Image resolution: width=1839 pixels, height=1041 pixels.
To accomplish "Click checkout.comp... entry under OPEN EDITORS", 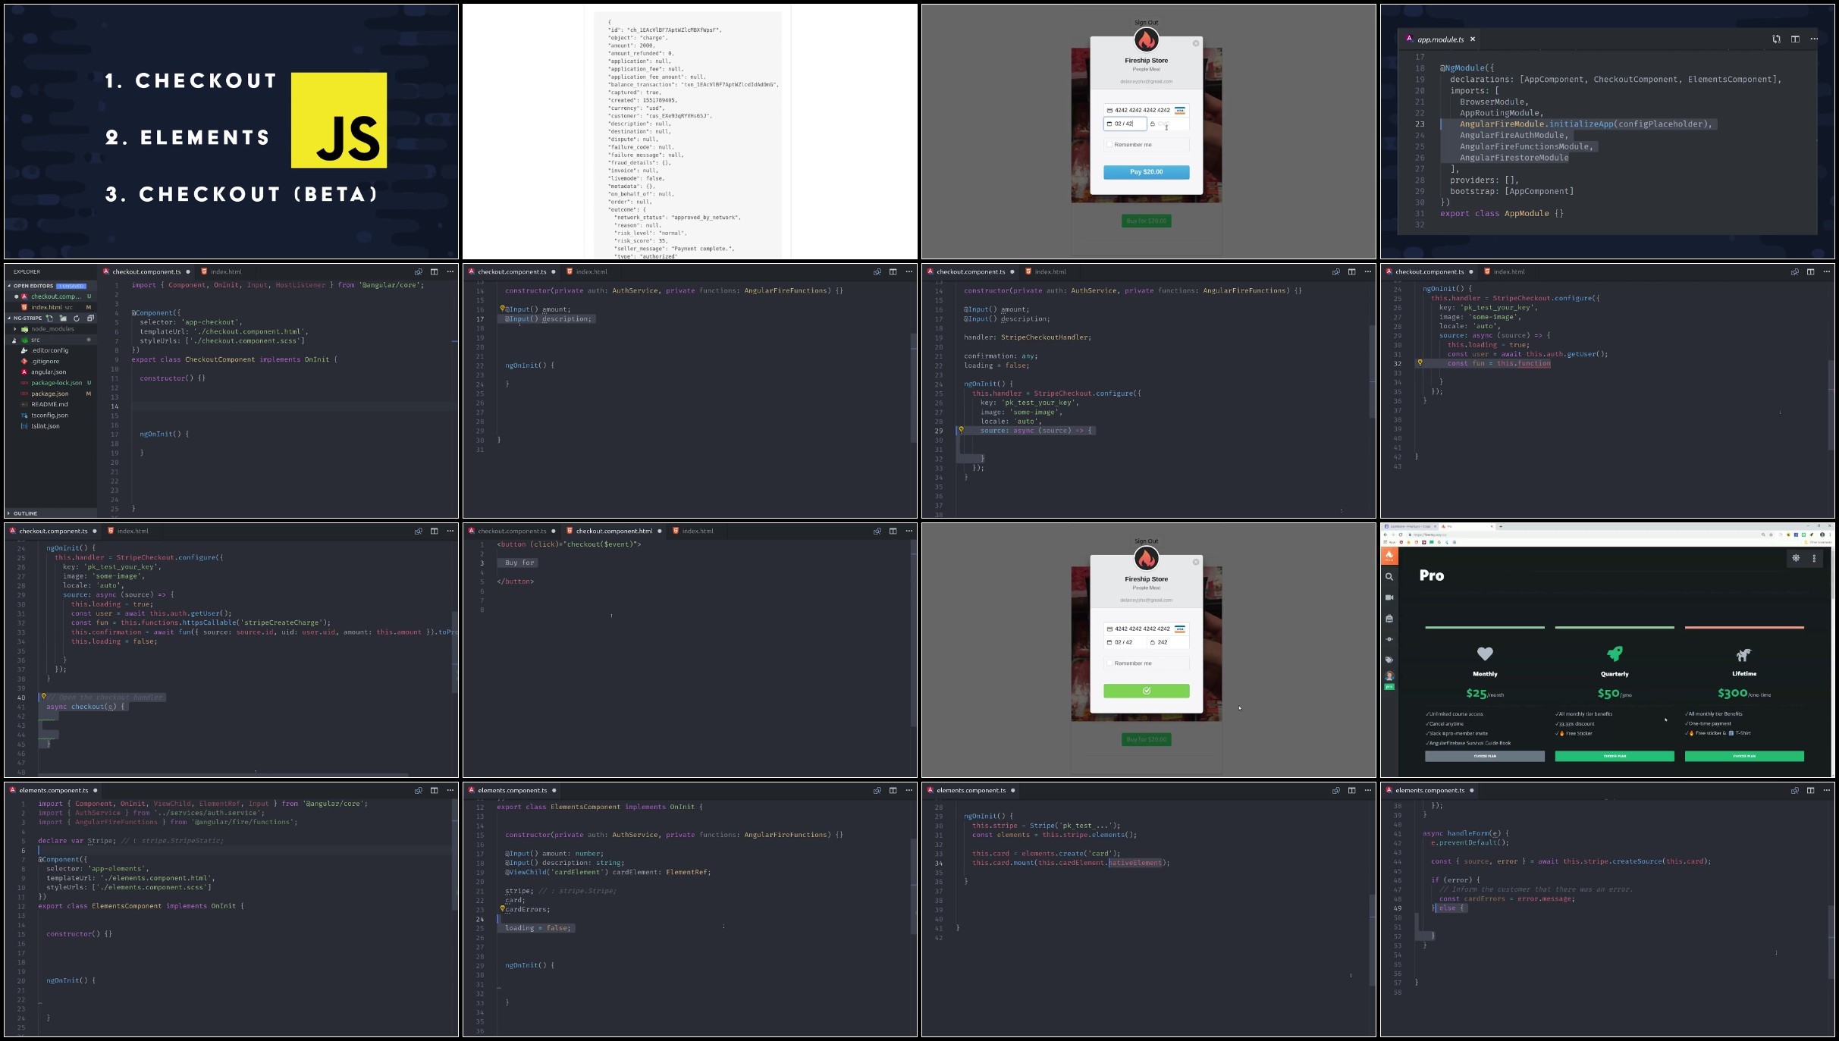I will pyautogui.click(x=55, y=296).
